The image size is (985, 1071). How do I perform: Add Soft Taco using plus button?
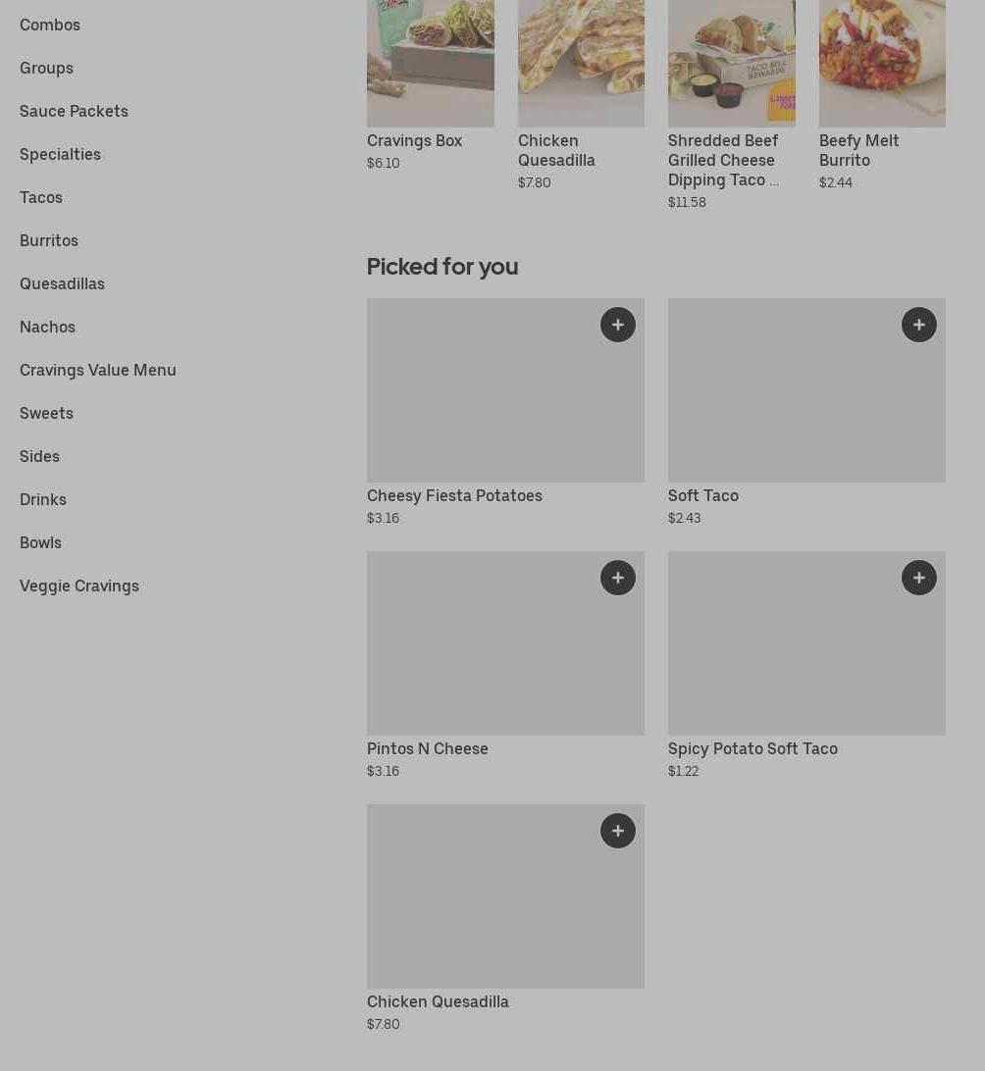point(919,325)
